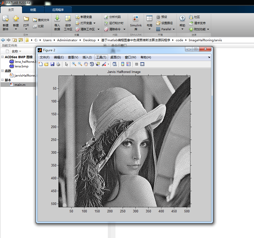Open the Tools menu in Figure 2

(101, 57)
